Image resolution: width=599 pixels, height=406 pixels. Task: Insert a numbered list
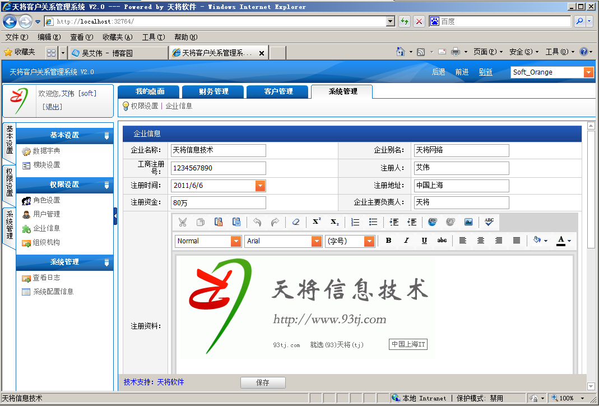pos(355,222)
